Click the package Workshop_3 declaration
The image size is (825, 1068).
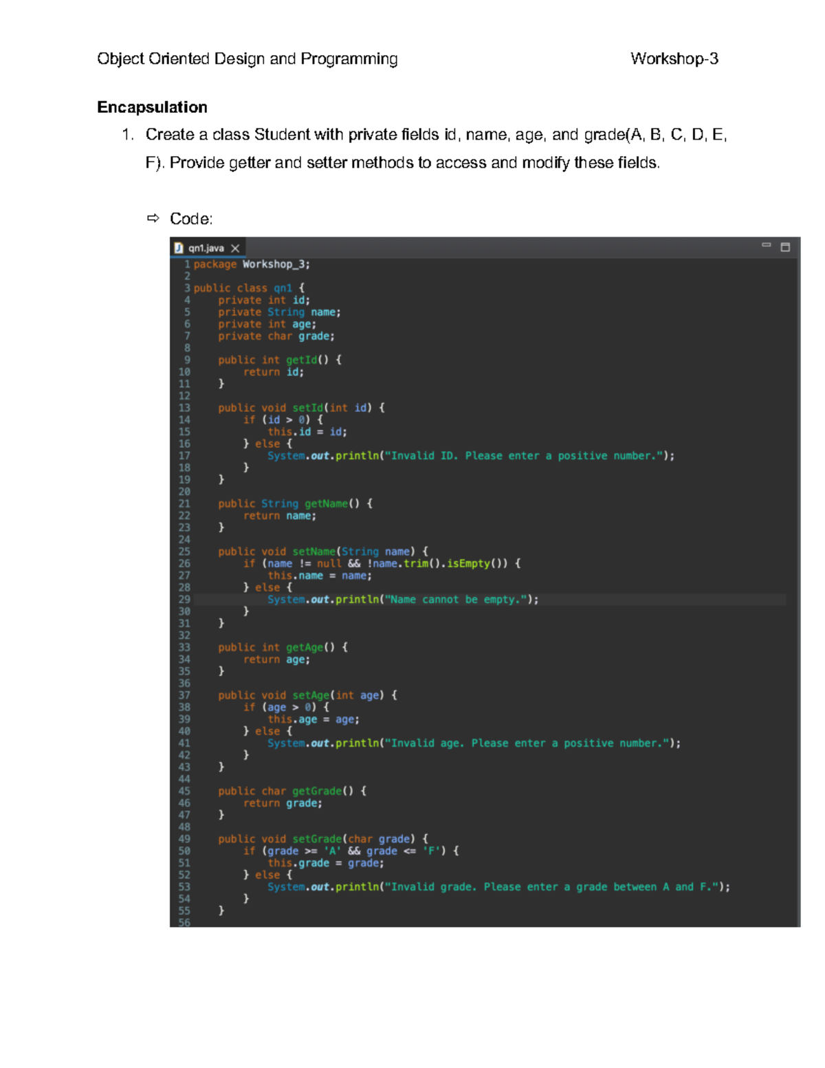coord(252,264)
